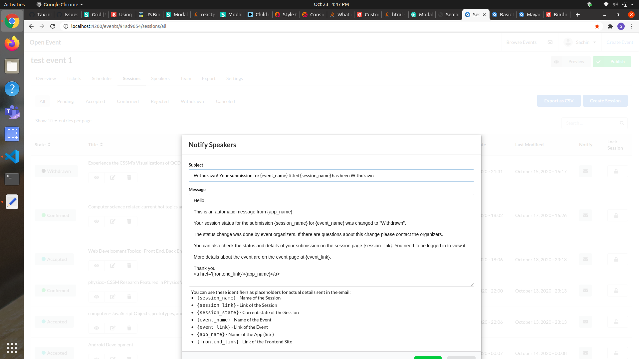Click the bookmark star icon in address bar
639x359 pixels.
click(x=597, y=26)
